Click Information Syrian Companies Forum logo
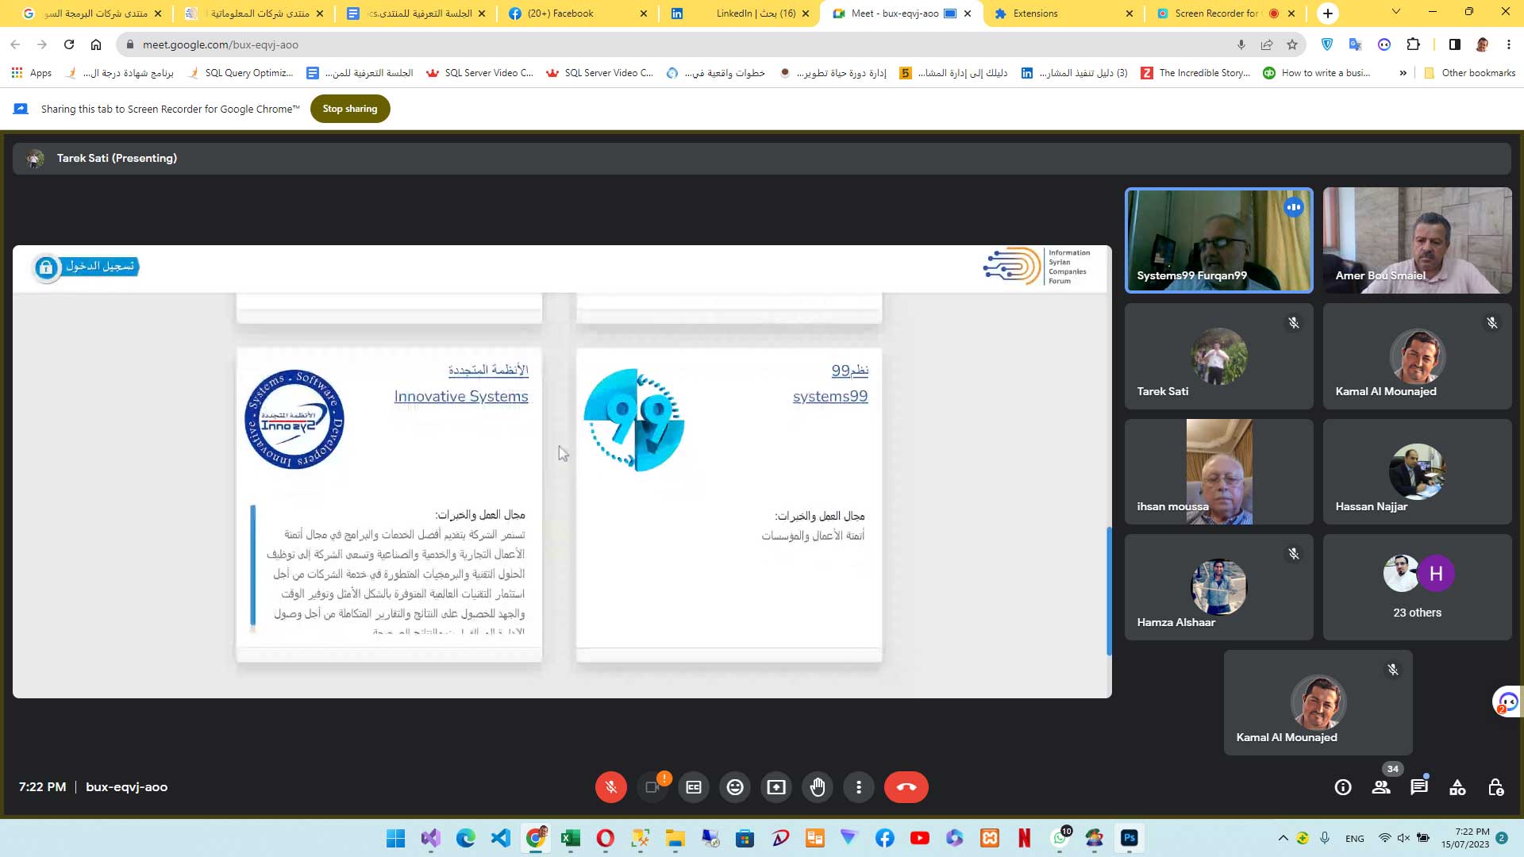The width and height of the screenshot is (1524, 857). click(x=1037, y=267)
